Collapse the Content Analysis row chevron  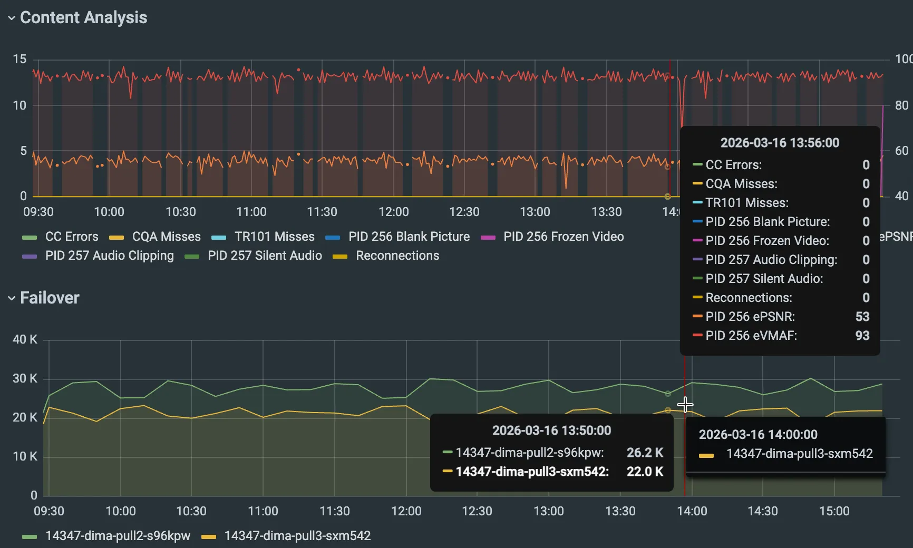[12, 18]
